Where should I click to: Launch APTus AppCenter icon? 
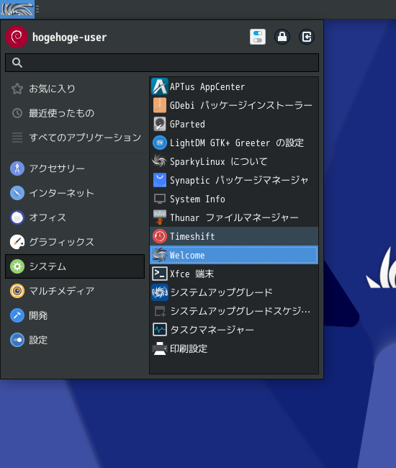click(160, 86)
